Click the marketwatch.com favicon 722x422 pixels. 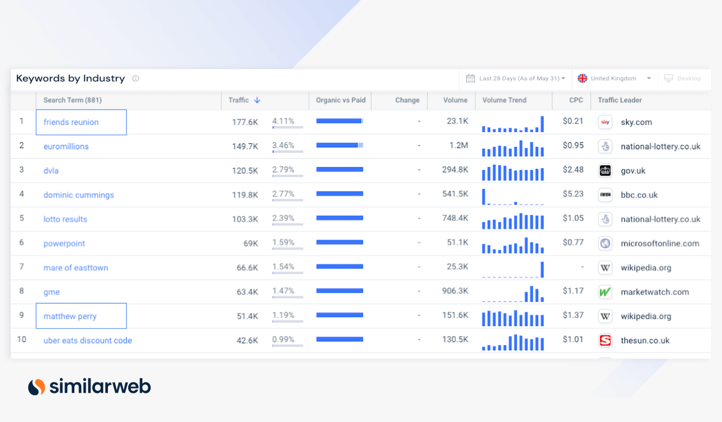click(x=605, y=292)
